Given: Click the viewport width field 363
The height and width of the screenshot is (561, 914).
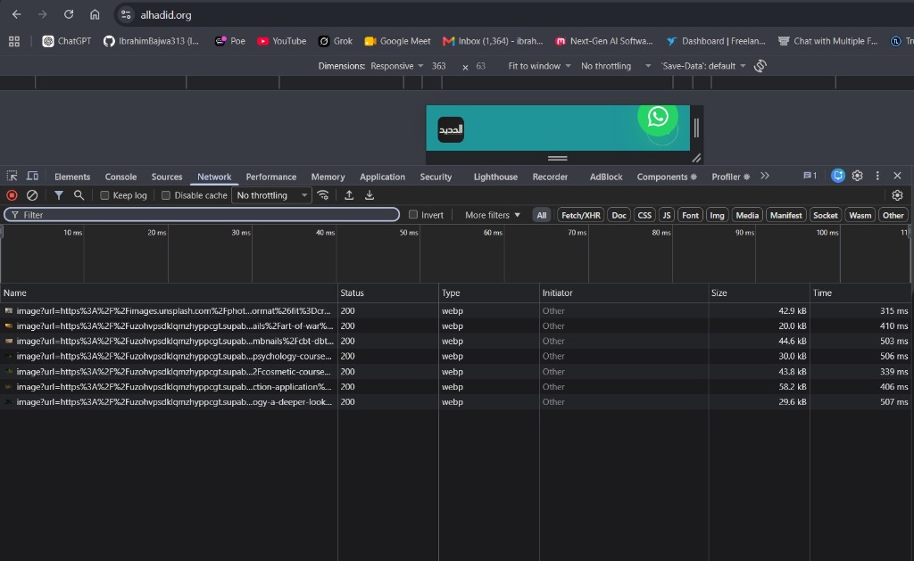Looking at the screenshot, I should 439,66.
